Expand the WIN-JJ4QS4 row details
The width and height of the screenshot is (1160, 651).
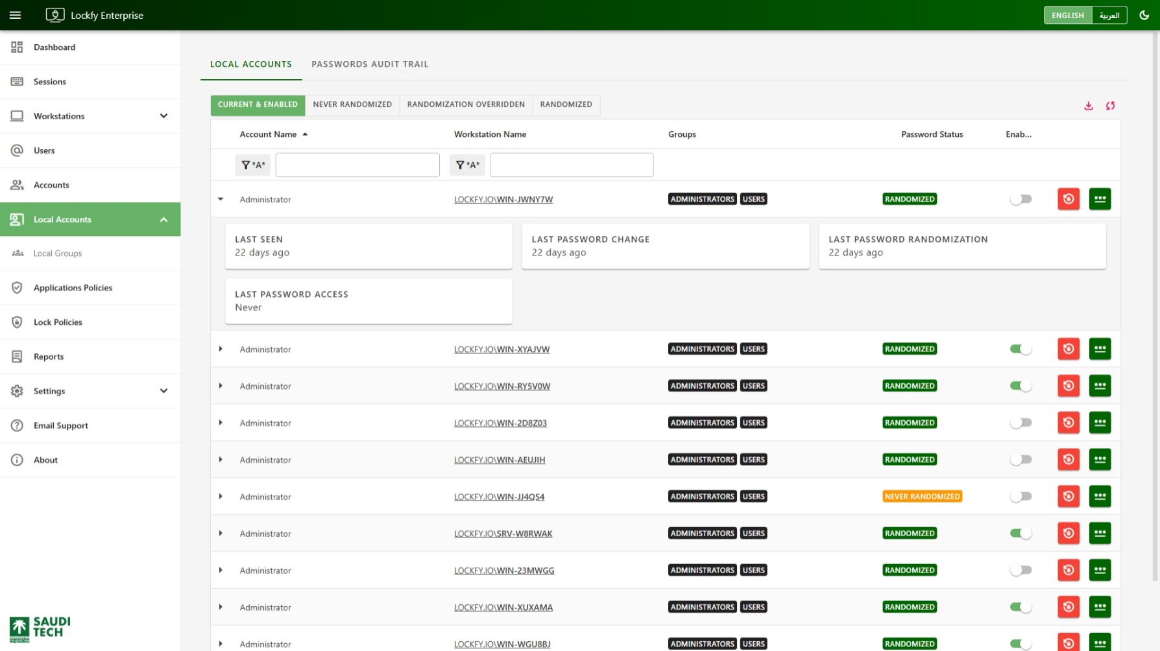221,497
